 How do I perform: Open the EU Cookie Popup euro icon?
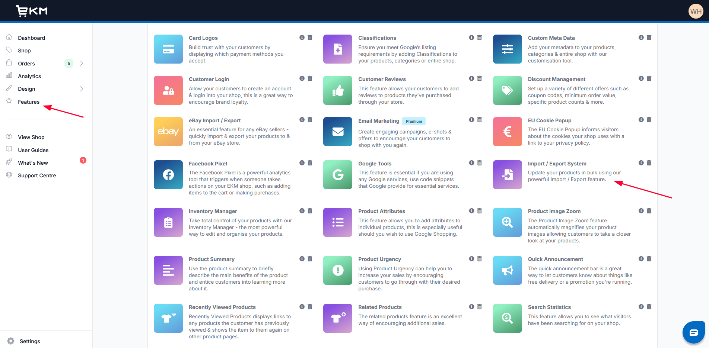click(508, 132)
